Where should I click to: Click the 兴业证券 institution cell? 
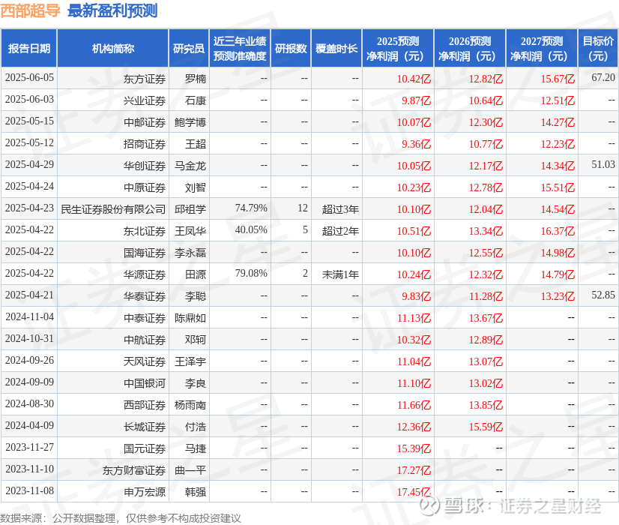point(144,100)
